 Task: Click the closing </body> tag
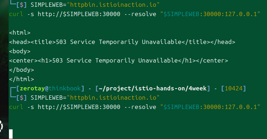click(22, 70)
